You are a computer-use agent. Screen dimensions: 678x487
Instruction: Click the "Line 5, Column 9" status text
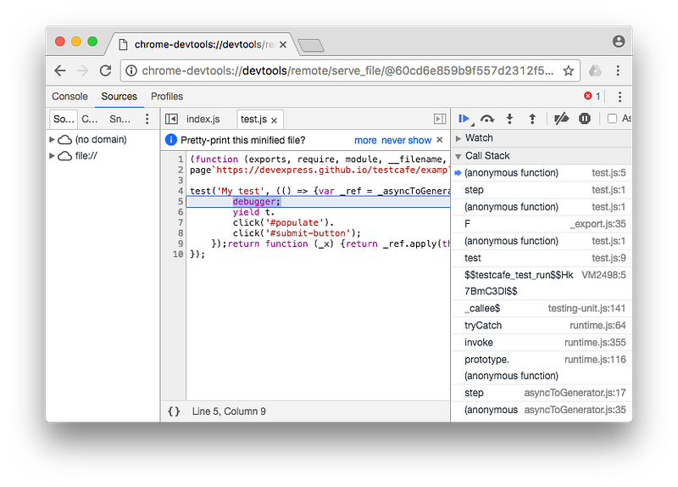(229, 411)
